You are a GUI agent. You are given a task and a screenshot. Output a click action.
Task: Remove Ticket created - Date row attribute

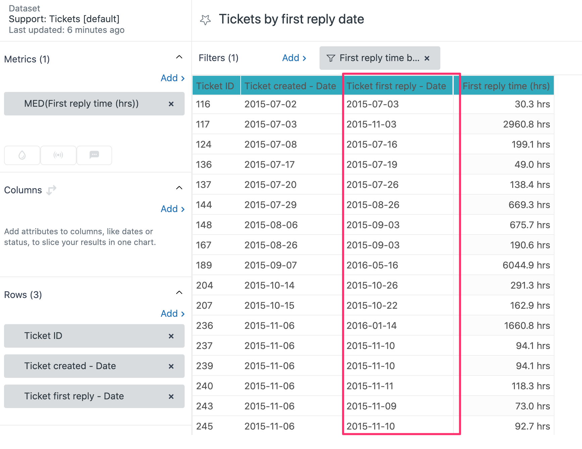pos(171,366)
